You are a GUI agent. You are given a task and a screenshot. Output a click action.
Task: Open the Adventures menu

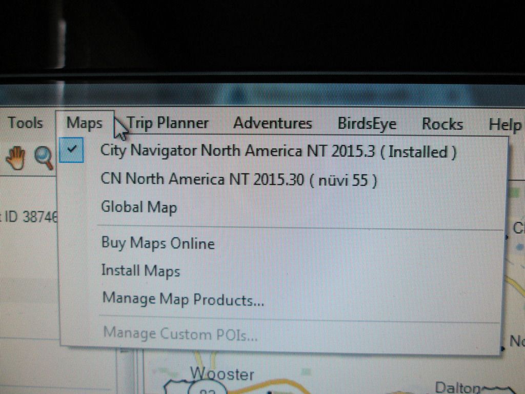pyautogui.click(x=272, y=124)
